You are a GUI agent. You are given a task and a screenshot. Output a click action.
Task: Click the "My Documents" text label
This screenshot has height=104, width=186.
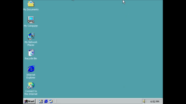31,10
